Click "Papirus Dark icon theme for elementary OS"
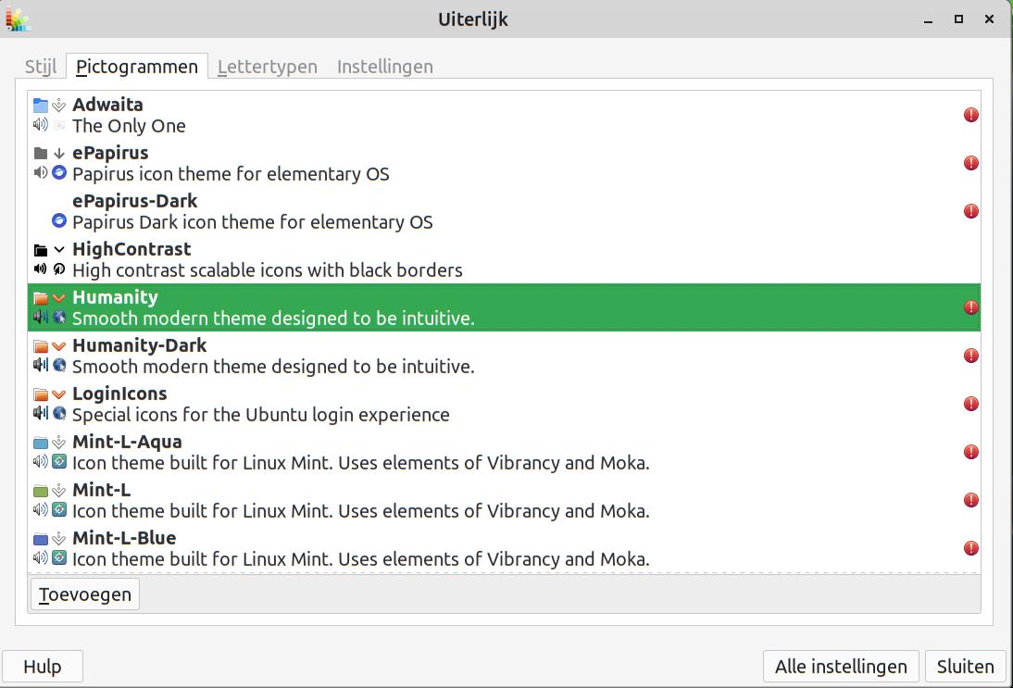This screenshot has height=688, width=1013. tap(253, 222)
